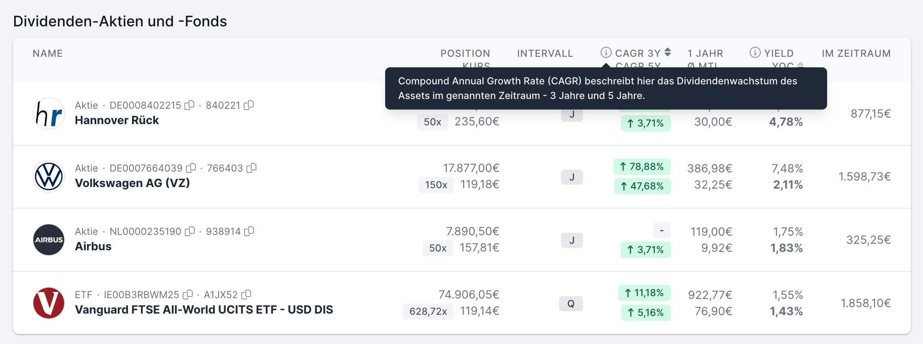
Task: Copy Hannover Rück ISIN DE0008402215
Action: (x=189, y=105)
